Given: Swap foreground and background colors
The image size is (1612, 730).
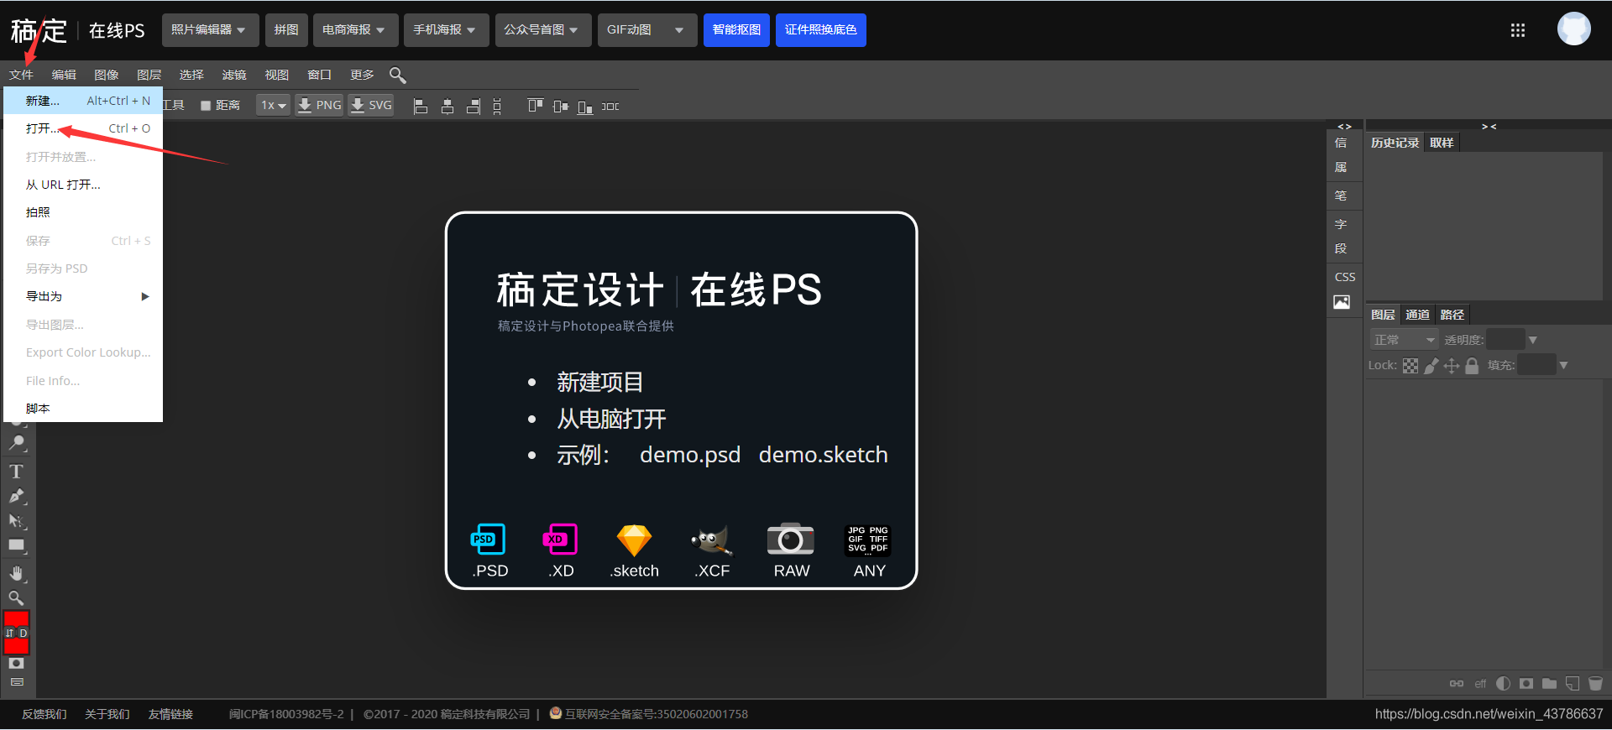Looking at the screenshot, I should click(x=9, y=634).
